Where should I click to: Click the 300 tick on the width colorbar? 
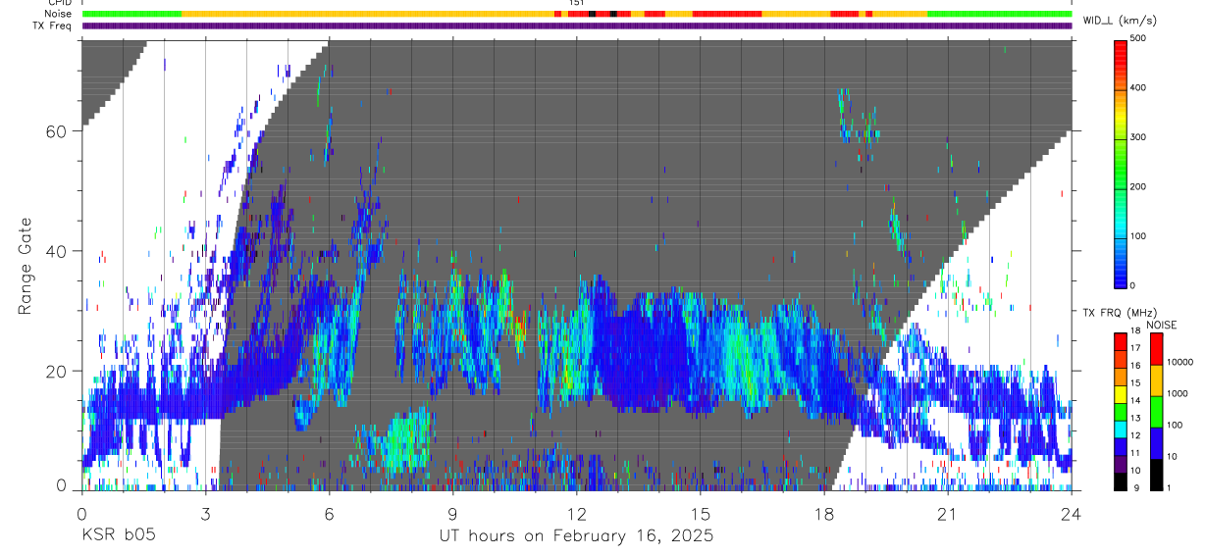(x=1138, y=137)
